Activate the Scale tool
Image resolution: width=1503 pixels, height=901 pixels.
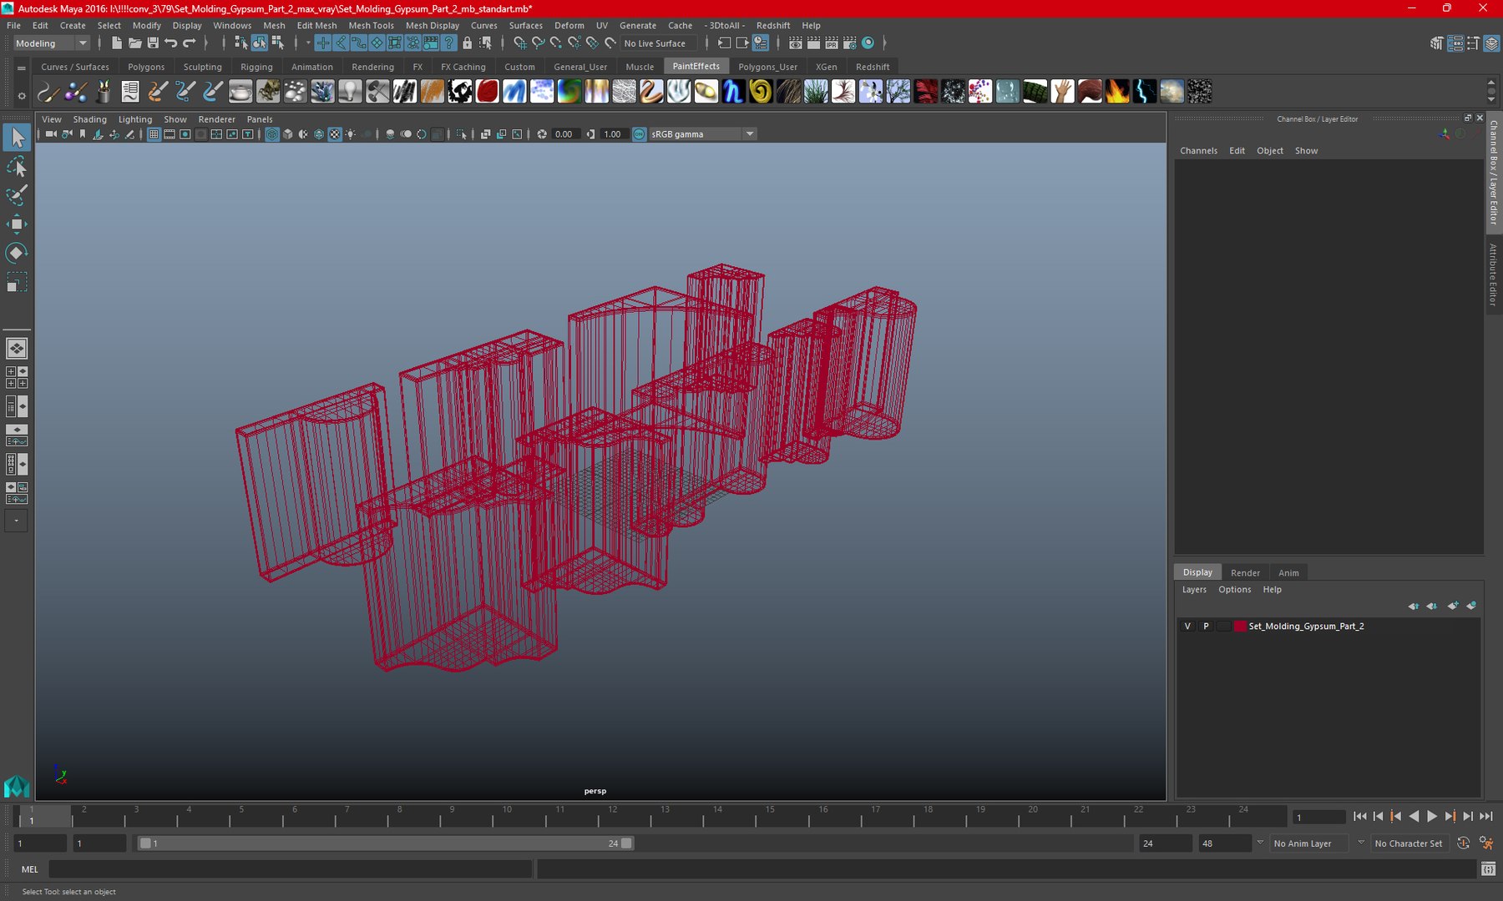pos(17,282)
